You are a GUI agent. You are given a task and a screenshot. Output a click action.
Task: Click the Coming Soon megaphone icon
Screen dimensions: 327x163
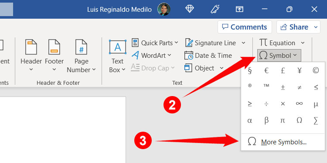[215, 9]
